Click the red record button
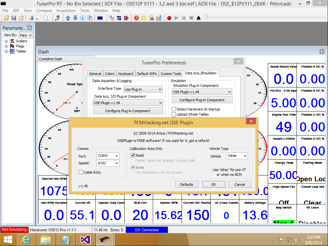This screenshot has height=246, width=328. coord(169,18)
